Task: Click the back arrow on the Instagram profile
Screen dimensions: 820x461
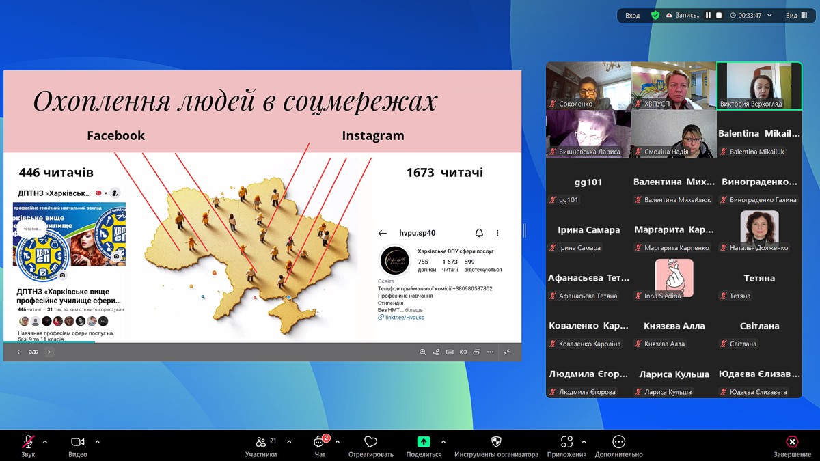Action: pos(383,234)
